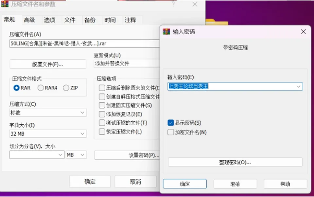Enable 压缩后删除原来的文件 option
Image resolution: width=314 pixels, height=197 pixels.
tap(102, 88)
